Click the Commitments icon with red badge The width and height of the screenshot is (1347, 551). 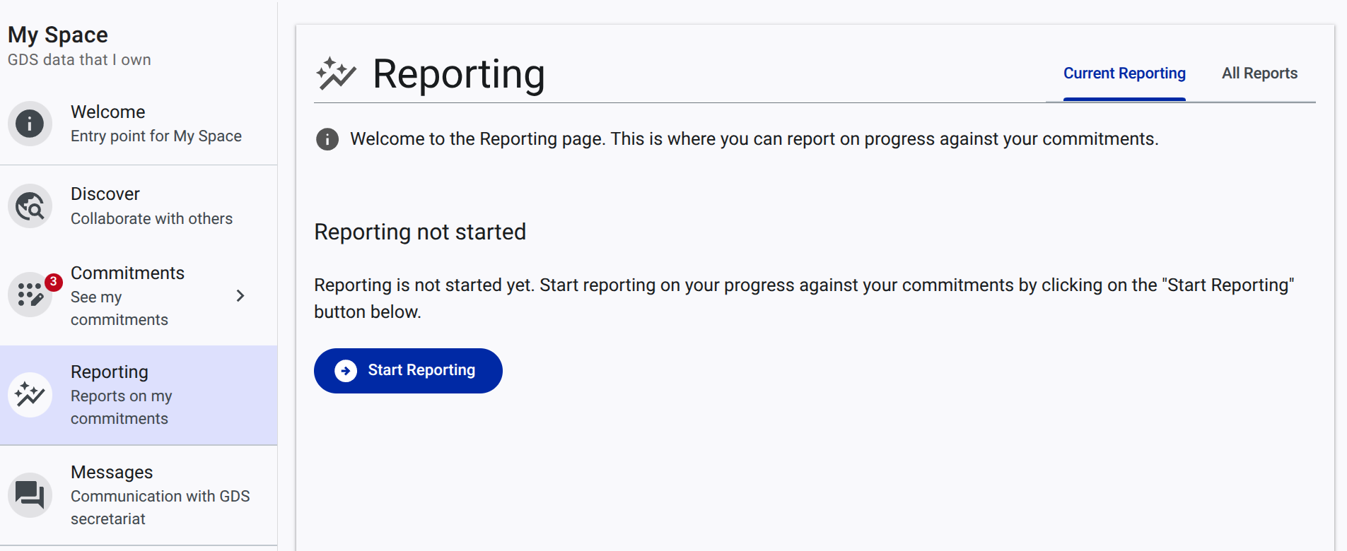(x=30, y=295)
